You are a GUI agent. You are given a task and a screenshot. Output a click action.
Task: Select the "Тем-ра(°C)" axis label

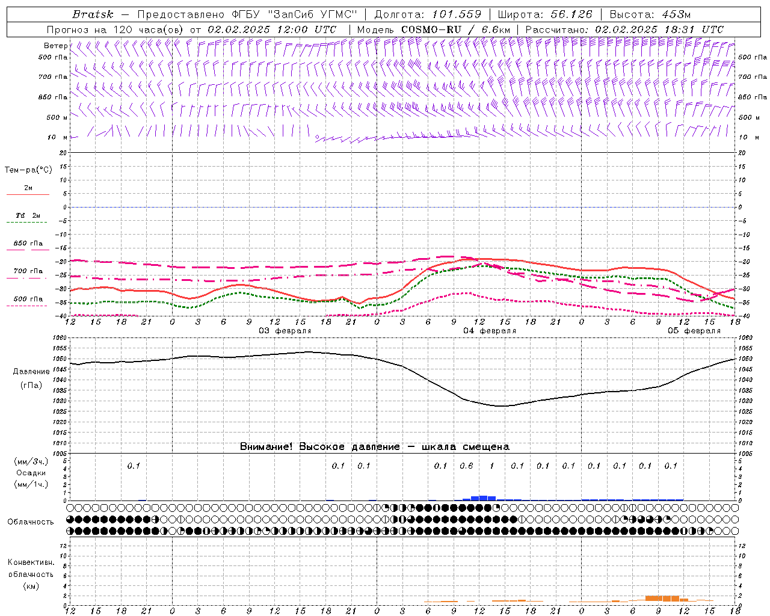point(28,170)
